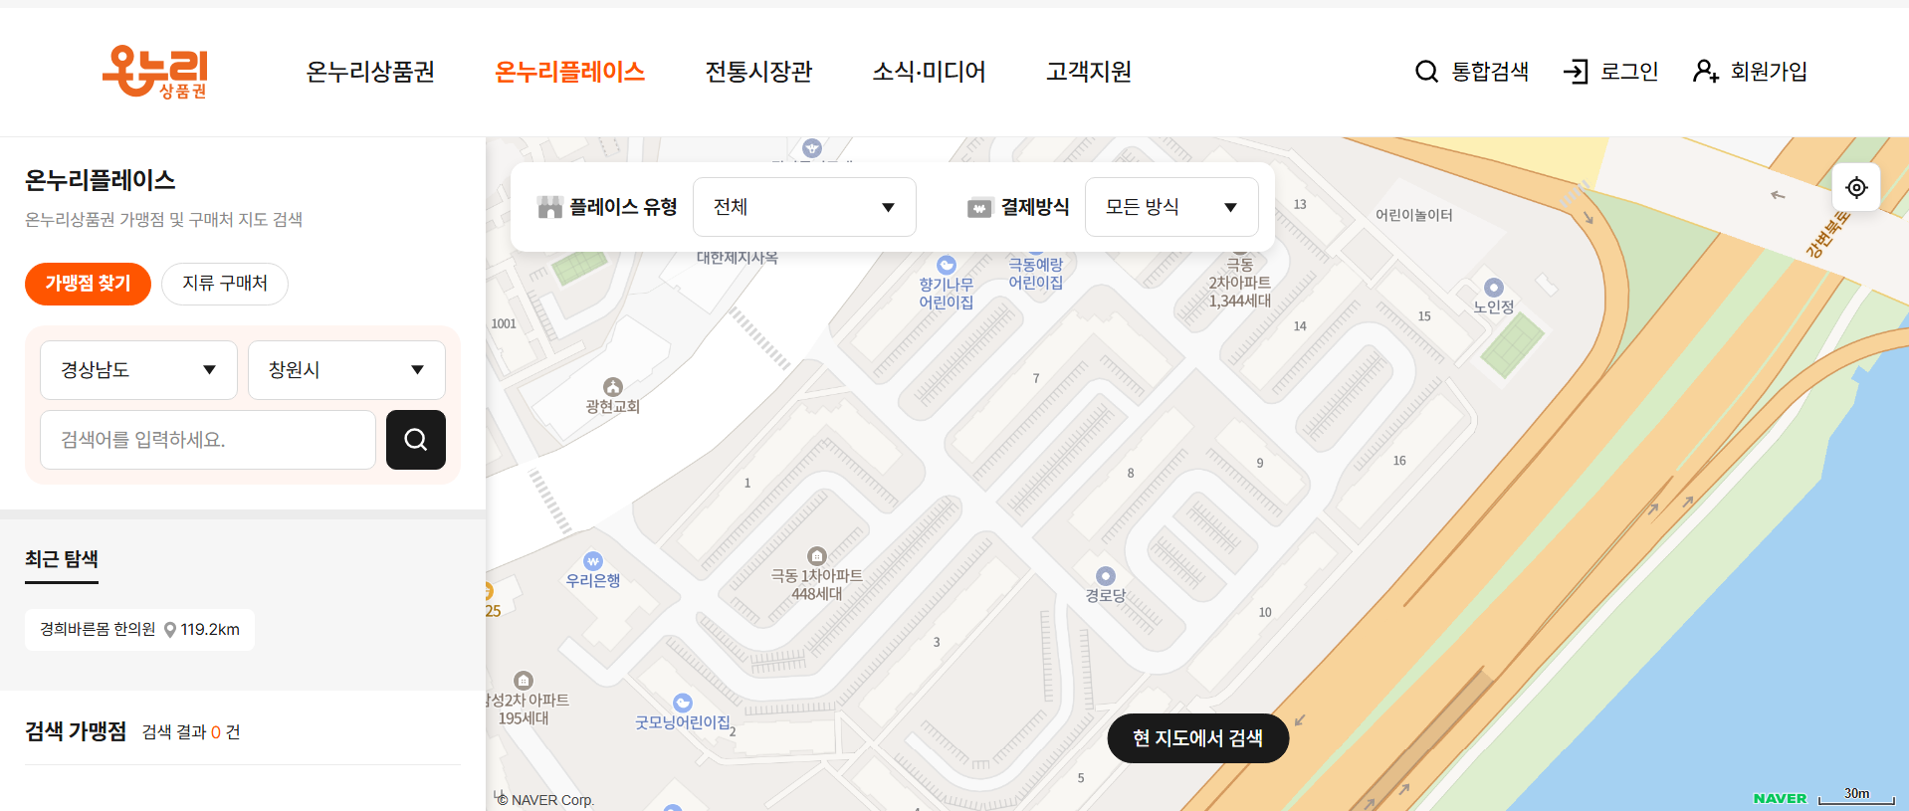Open the 고객지원 menu
The width and height of the screenshot is (1909, 811).
click(x=1089, y=72)
